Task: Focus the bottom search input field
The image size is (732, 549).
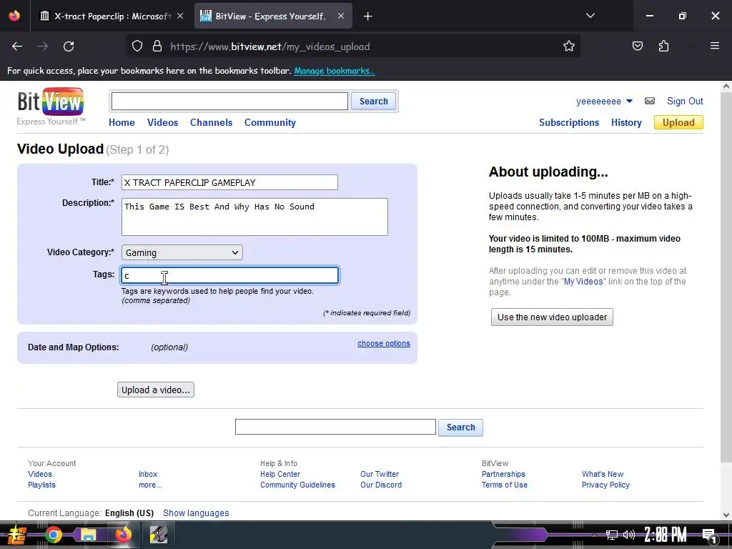Action: click(335, 427)
